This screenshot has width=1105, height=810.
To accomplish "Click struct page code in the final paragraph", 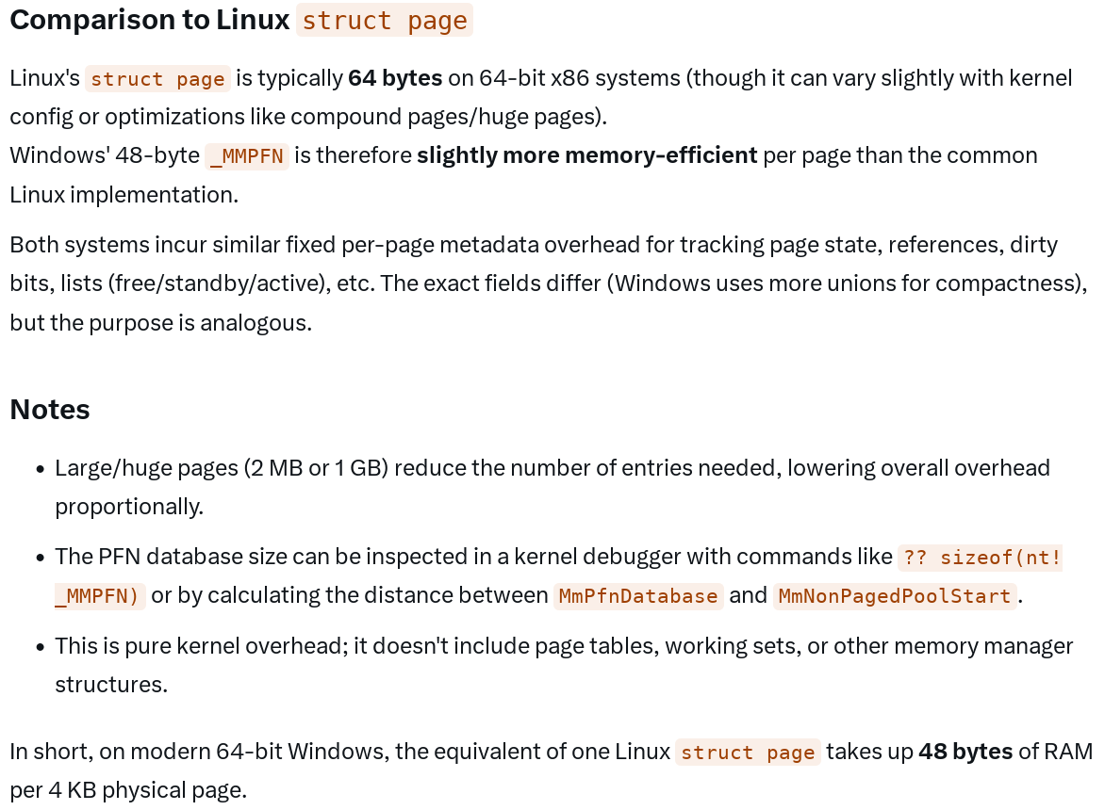I will pos(748,753).
